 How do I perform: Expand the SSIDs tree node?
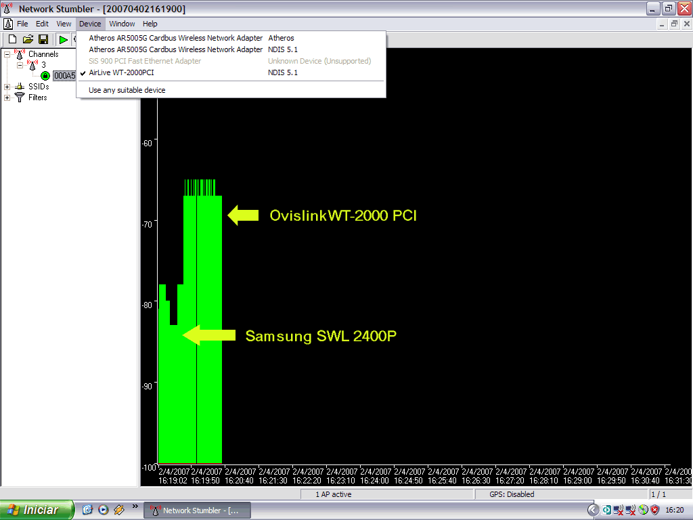[7, 87]
